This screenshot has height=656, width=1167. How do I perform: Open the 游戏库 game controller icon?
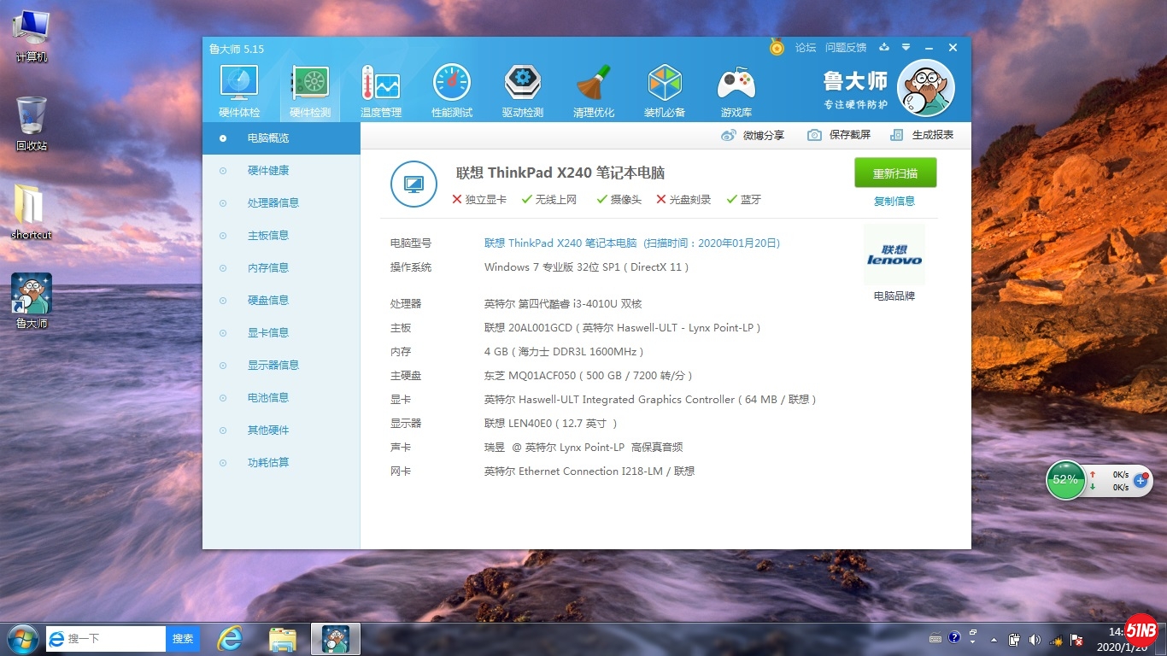(x=736, y=91)
